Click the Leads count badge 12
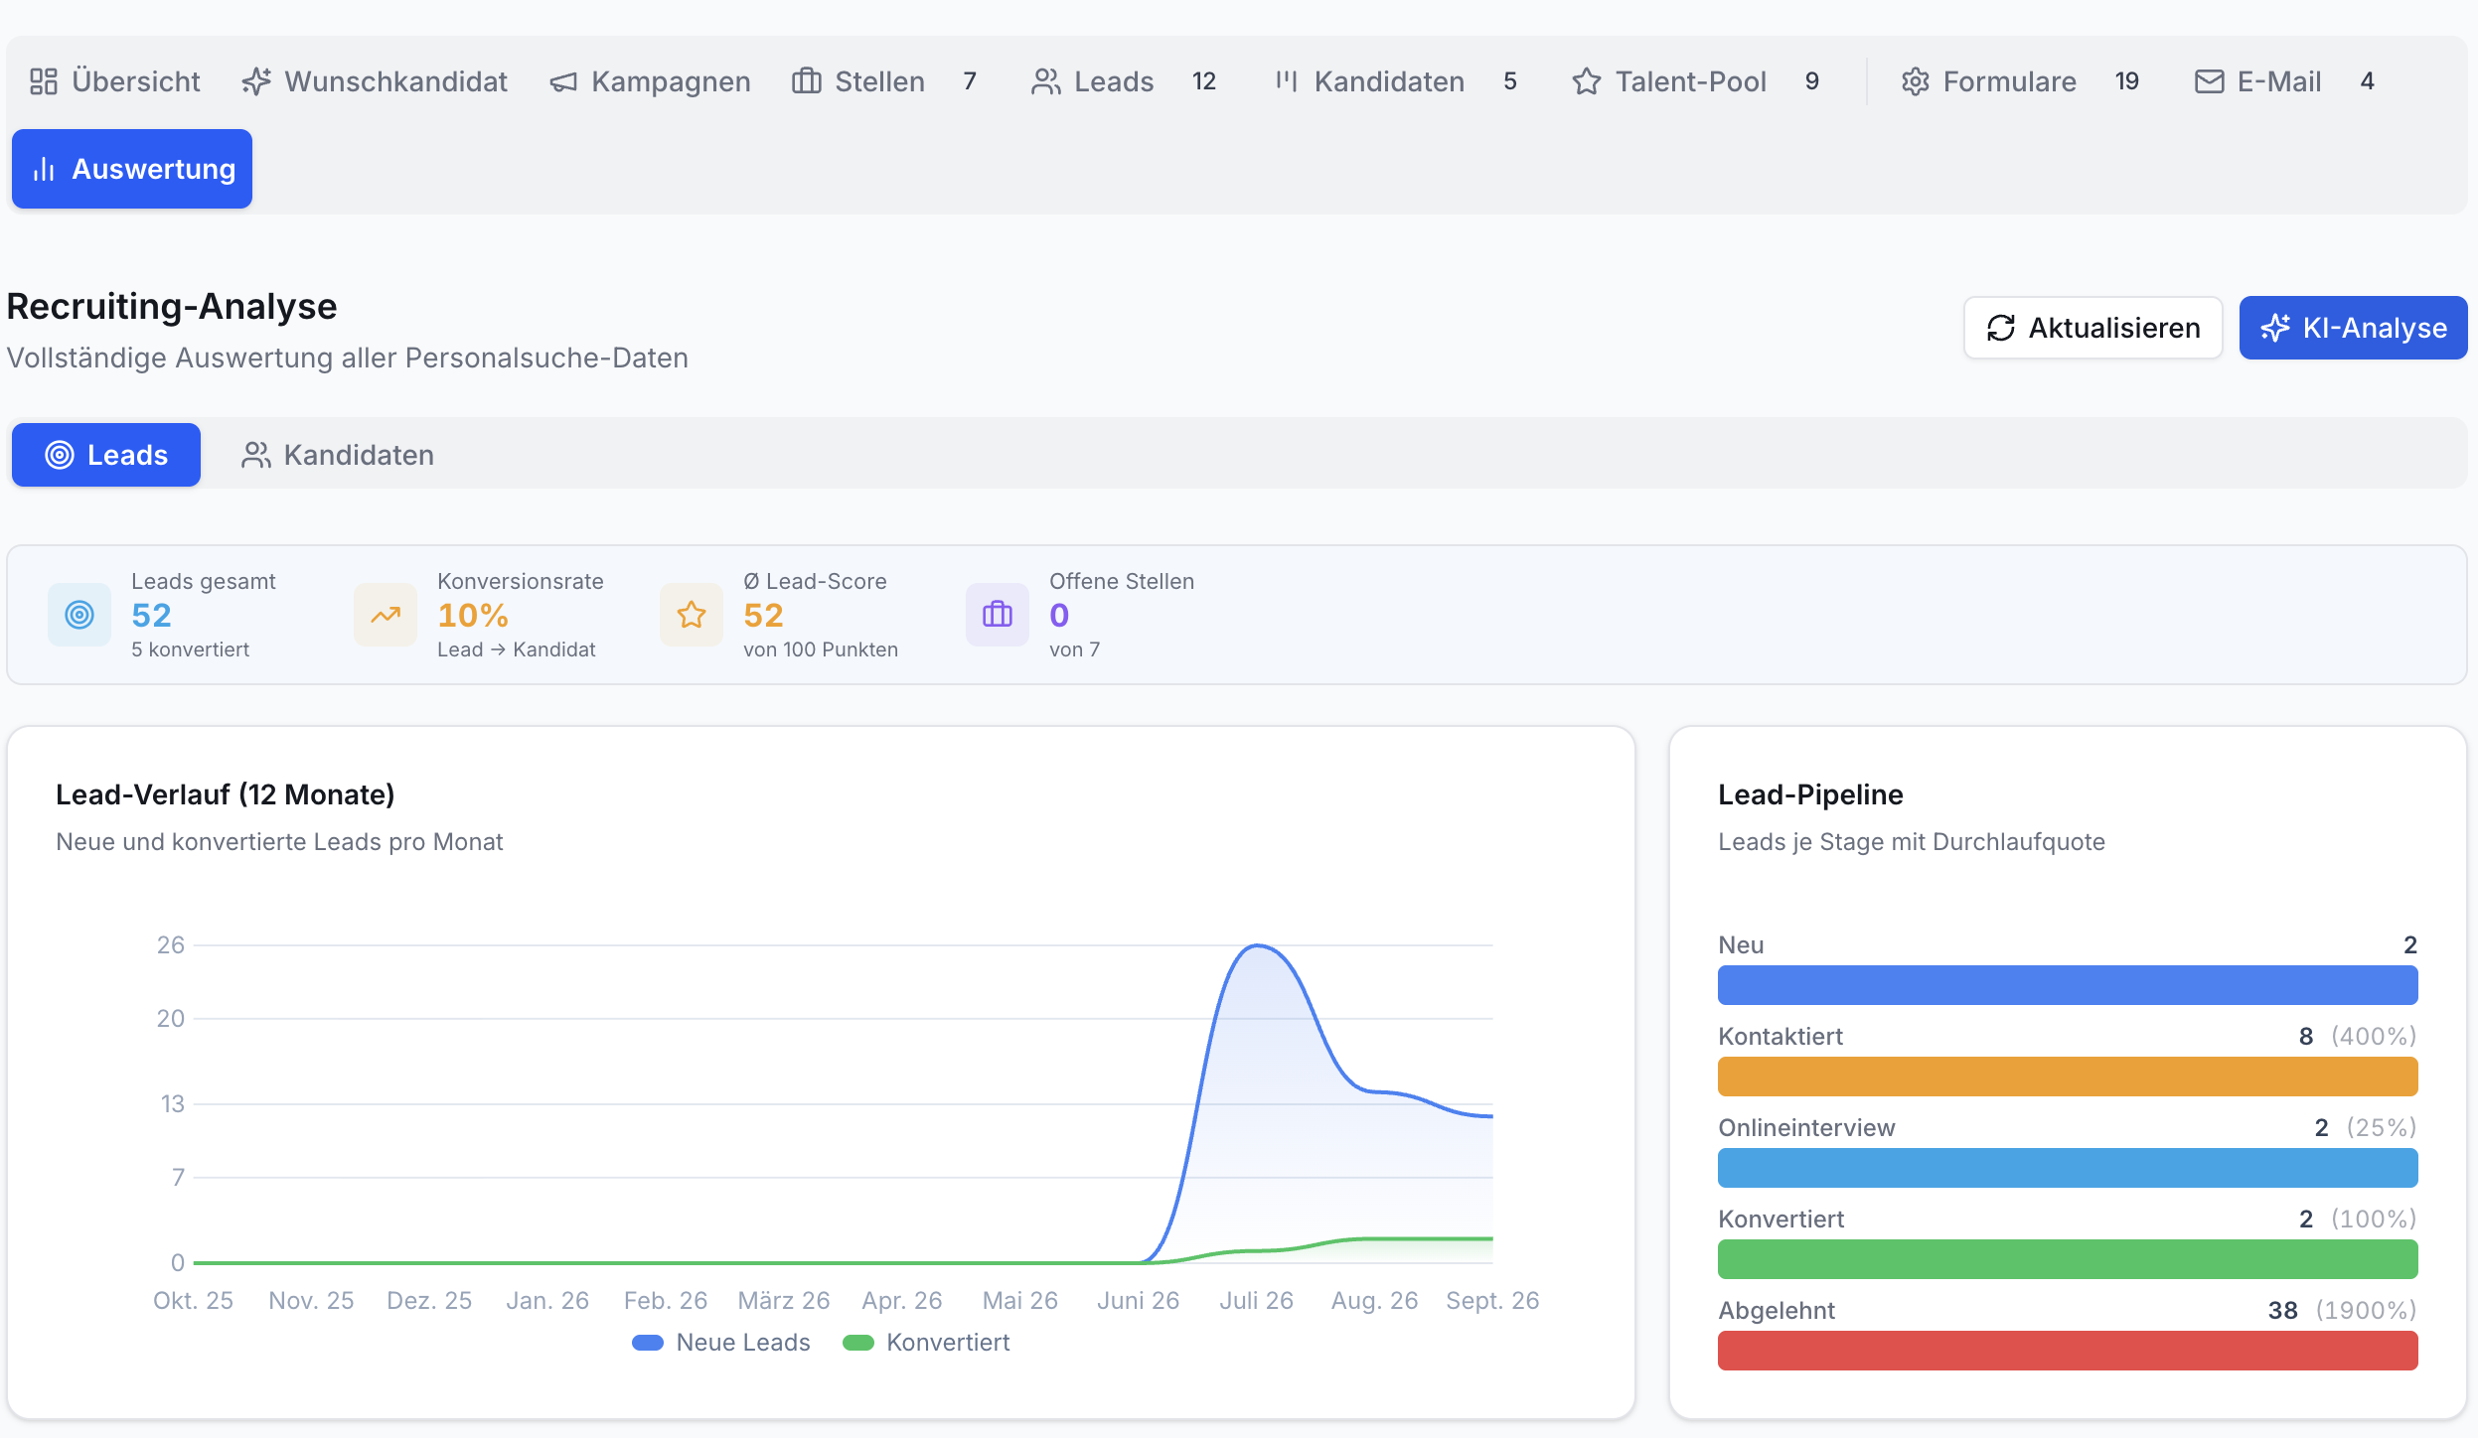This screenshot has width=2478, height=1438. [1204, 81]
